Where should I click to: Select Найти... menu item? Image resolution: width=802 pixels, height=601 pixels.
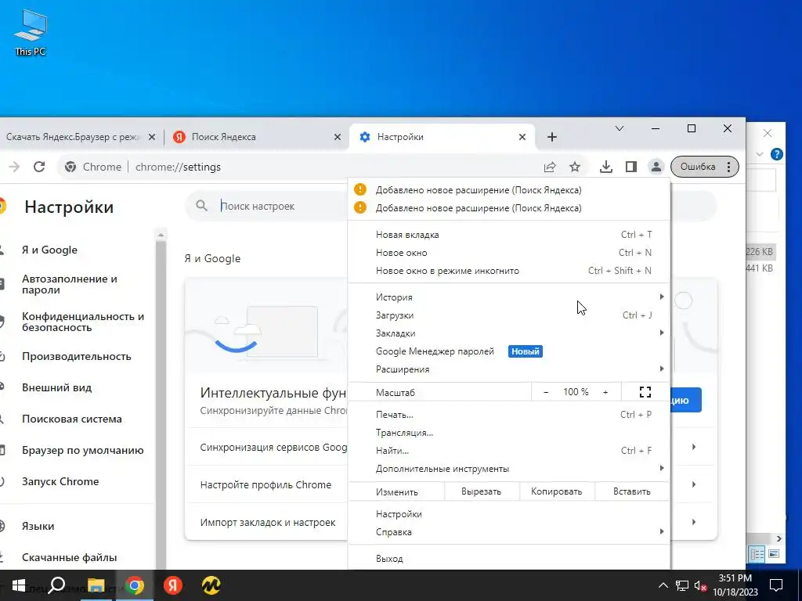pyautogui.click(x=509, y=450)
